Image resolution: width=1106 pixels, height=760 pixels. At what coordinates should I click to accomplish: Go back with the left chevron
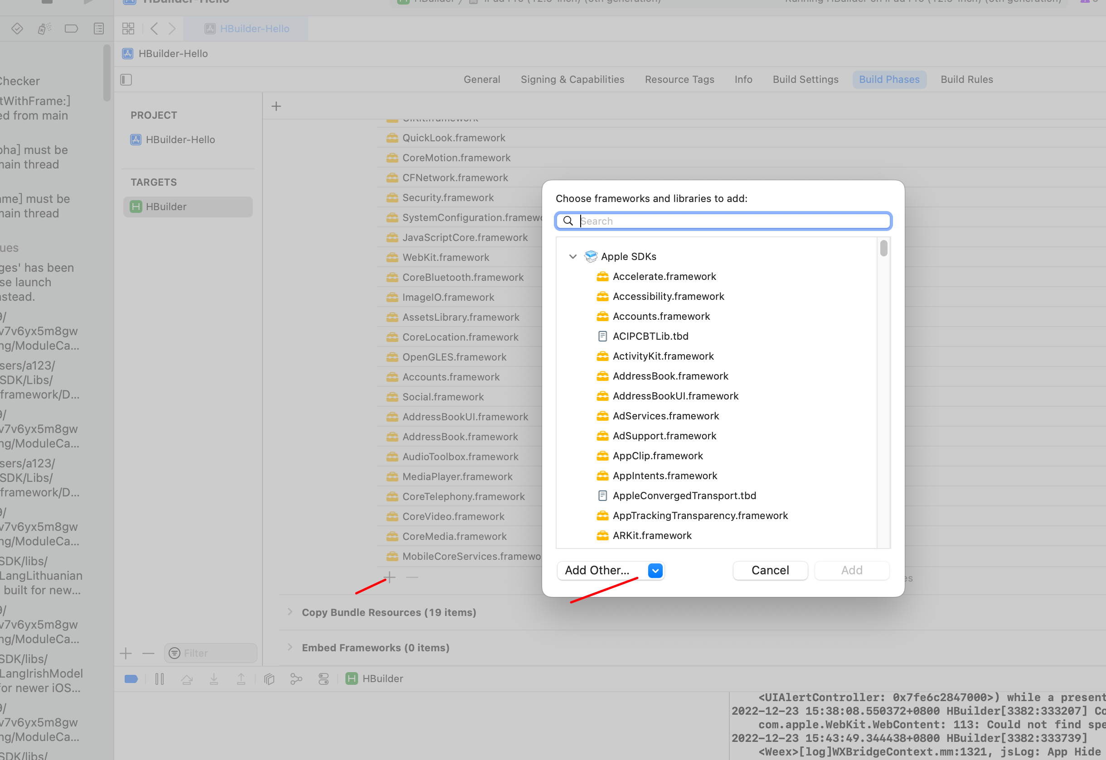154,29
